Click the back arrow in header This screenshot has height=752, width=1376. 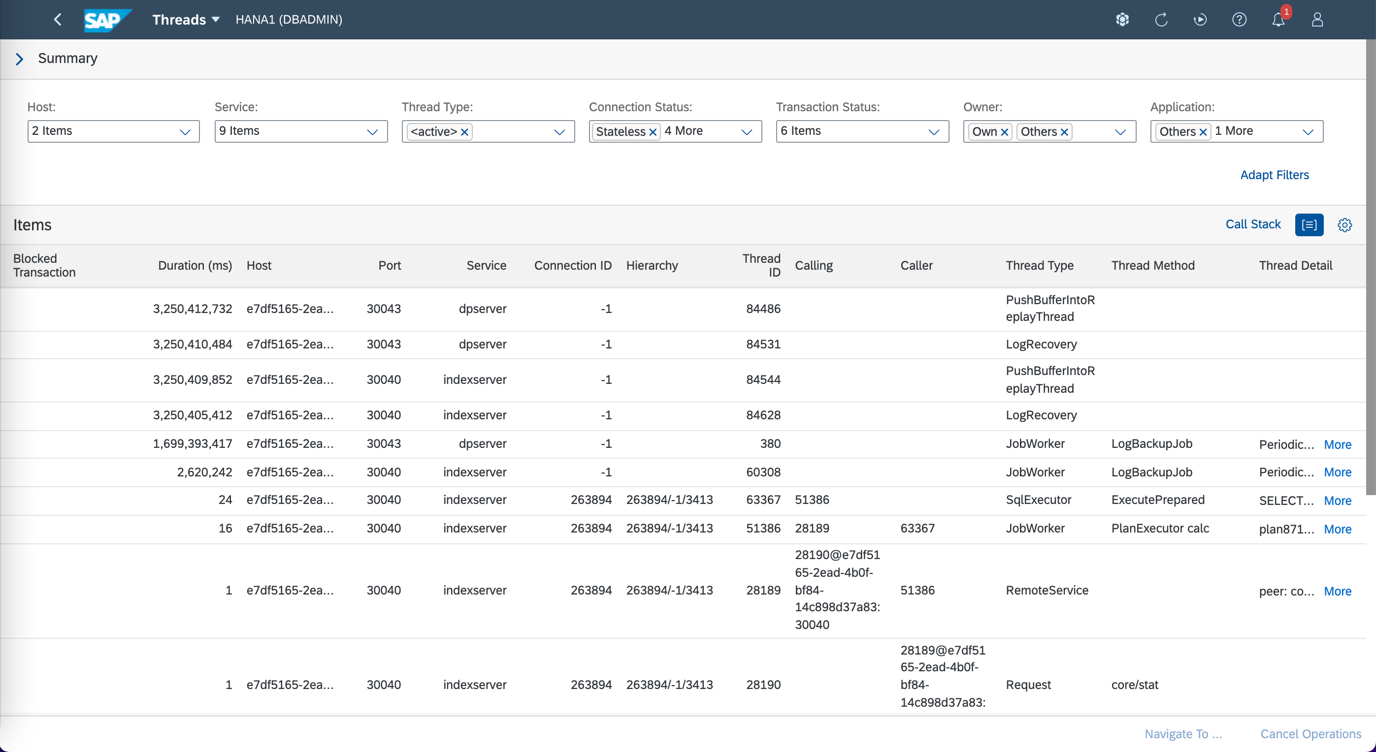click(58, 20)
